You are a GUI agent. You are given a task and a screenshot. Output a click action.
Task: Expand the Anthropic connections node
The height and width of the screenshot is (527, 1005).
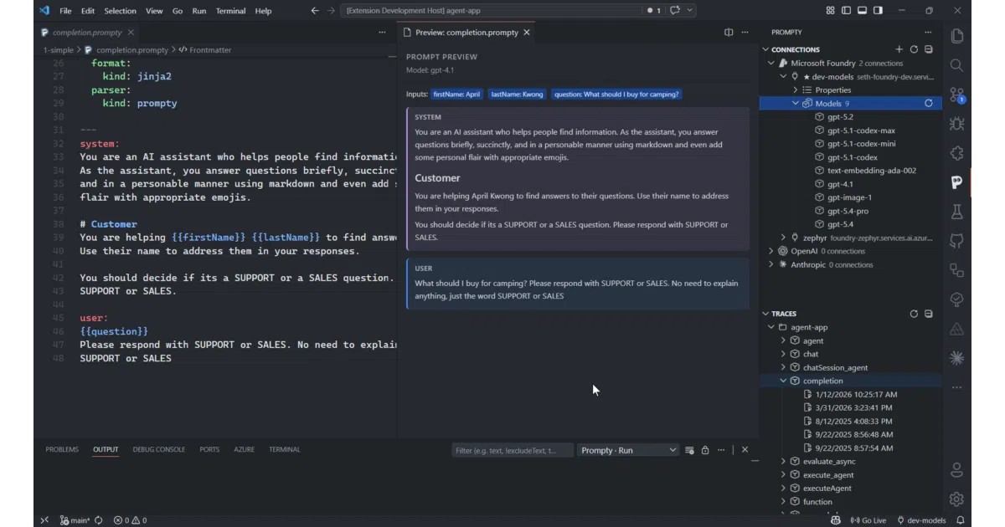771,264
